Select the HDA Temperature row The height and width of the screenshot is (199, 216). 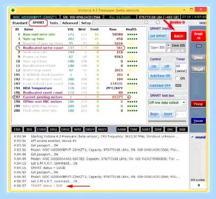(76, 88)
